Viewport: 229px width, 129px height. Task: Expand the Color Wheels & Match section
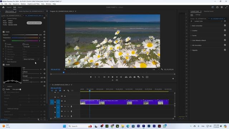191,40
